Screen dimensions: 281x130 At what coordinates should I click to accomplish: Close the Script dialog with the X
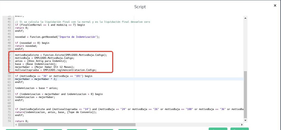coord(275,5)
